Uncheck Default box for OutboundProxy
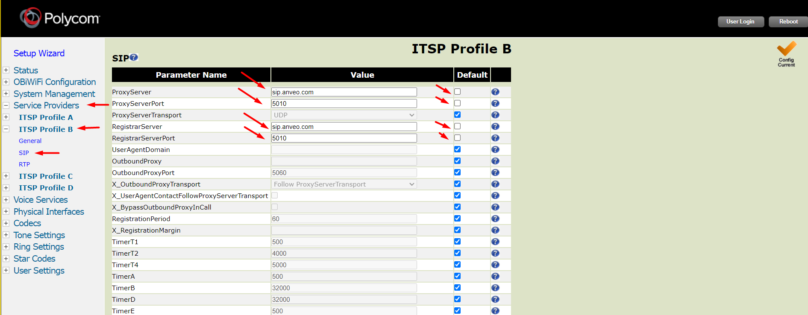 tap(457, 160)
